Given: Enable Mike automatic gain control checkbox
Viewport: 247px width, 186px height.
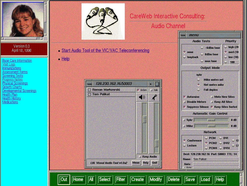Looking at the screenshot, I should [184, 126].
